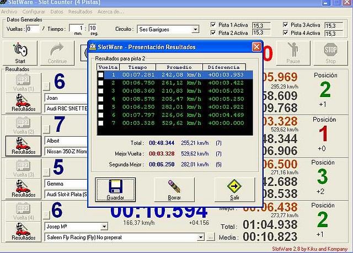Click the Vueltas input field
Image resolution: width=353 pixels, height=253 pixels.
coord(33,29)
